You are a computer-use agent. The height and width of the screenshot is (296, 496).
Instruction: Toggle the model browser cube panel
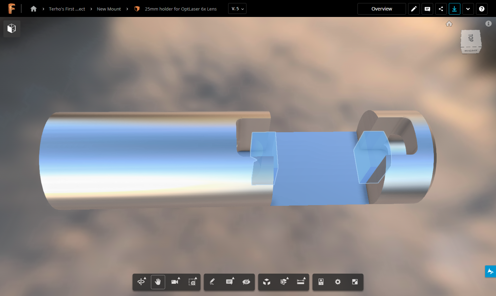(x=12, y=28)
